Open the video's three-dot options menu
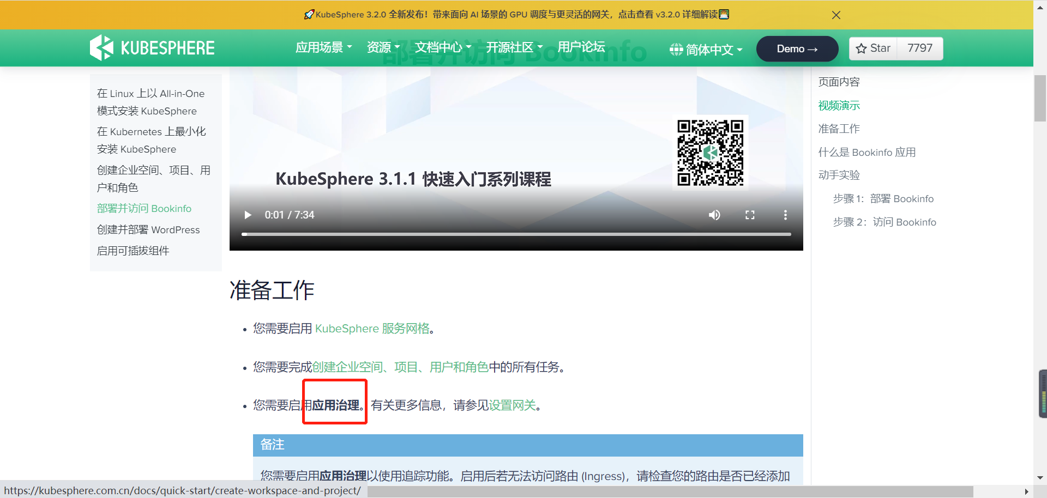The width and height of the screenshot is (1047, 498). [x=785, y=215]
